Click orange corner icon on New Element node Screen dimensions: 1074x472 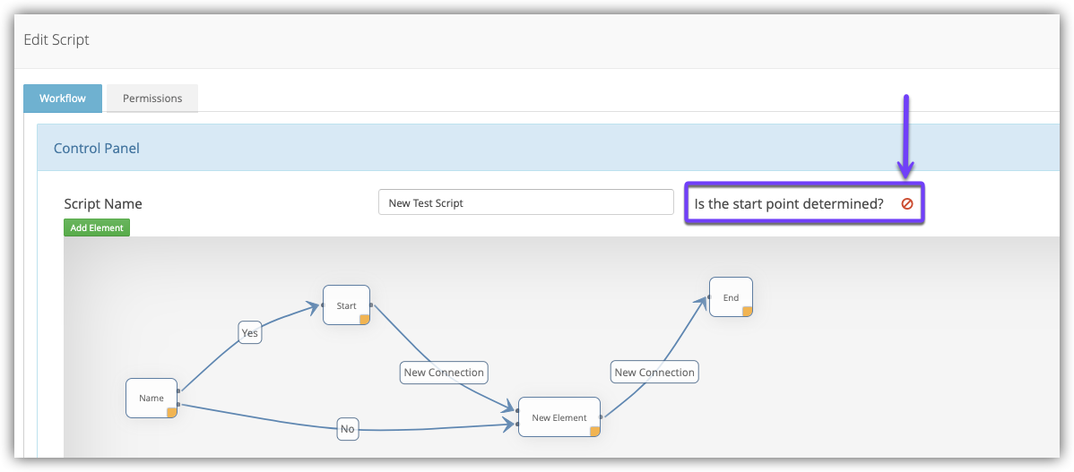click(x=594, y=432)
